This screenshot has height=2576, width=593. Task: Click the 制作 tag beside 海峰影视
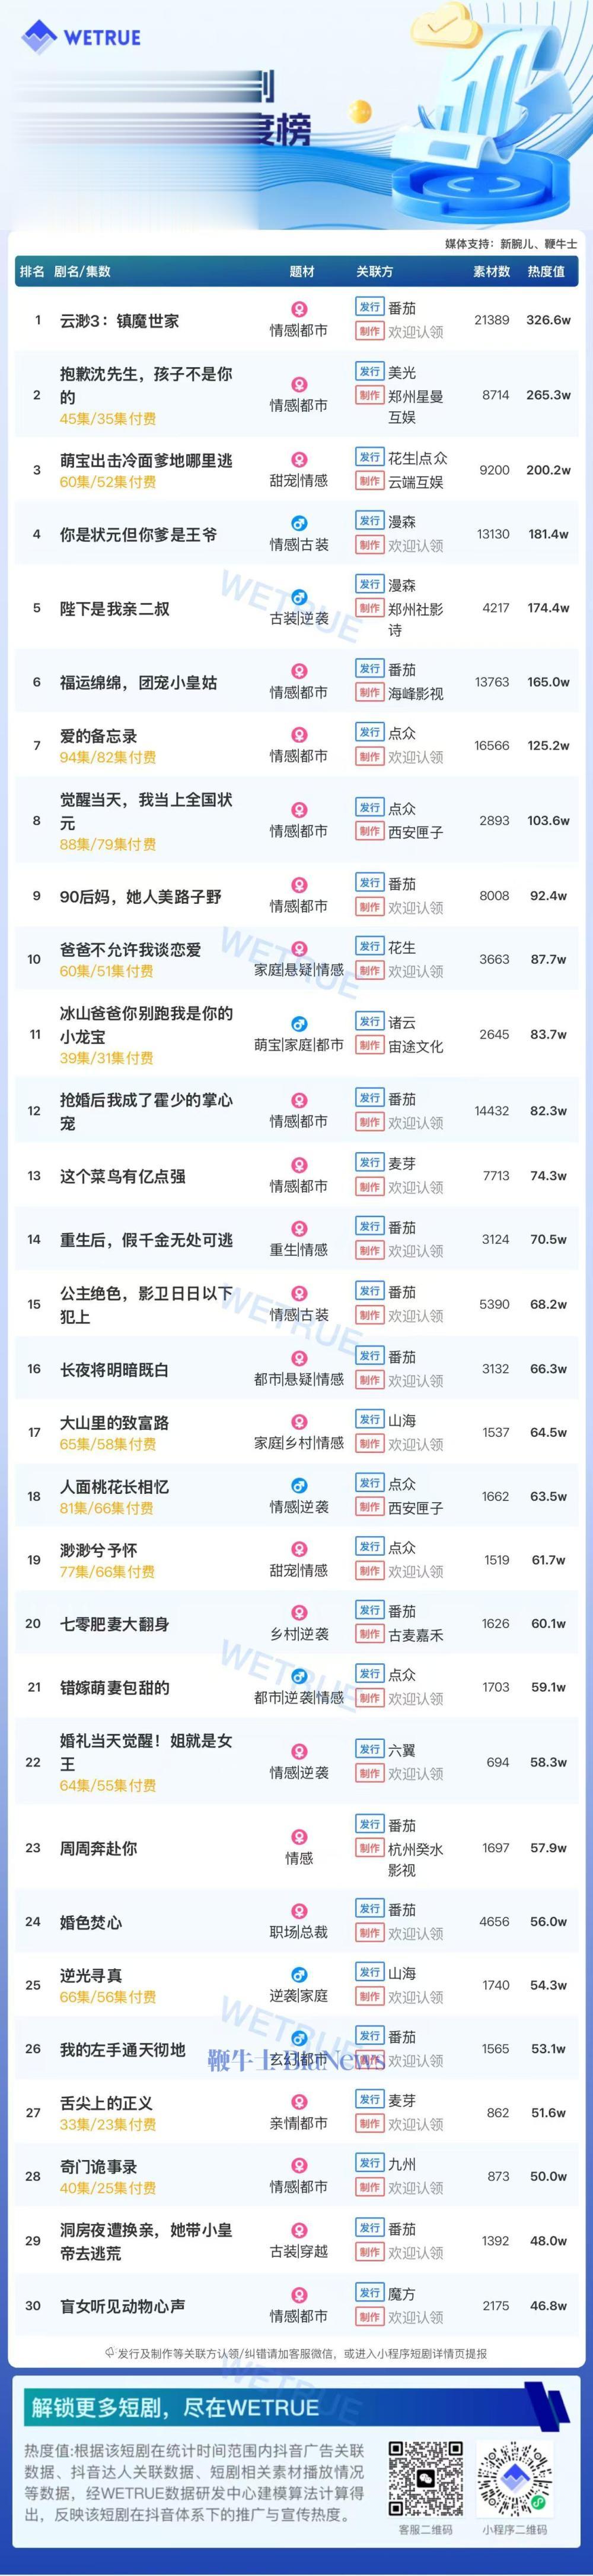369,693
